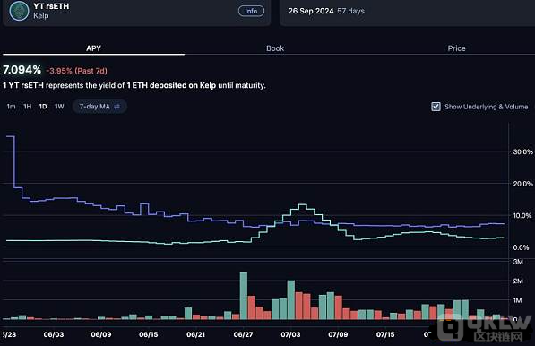The width and height of the screenshot is (535, 346).
Task: Click the YT rsETH Kelp token logo
Action: (x=19, y=11)
